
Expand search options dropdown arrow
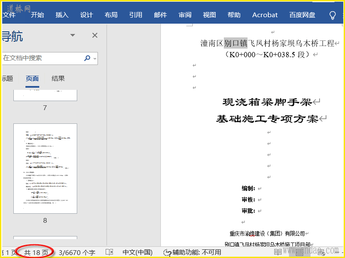pyautogui.click(x=94, y=58)
